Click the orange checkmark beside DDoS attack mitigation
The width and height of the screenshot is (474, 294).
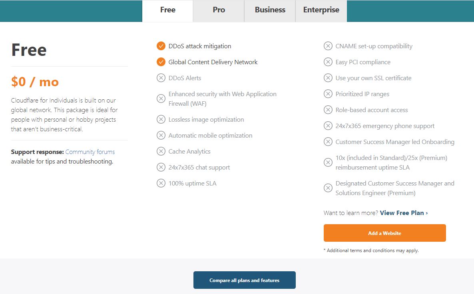pos(161,46)
